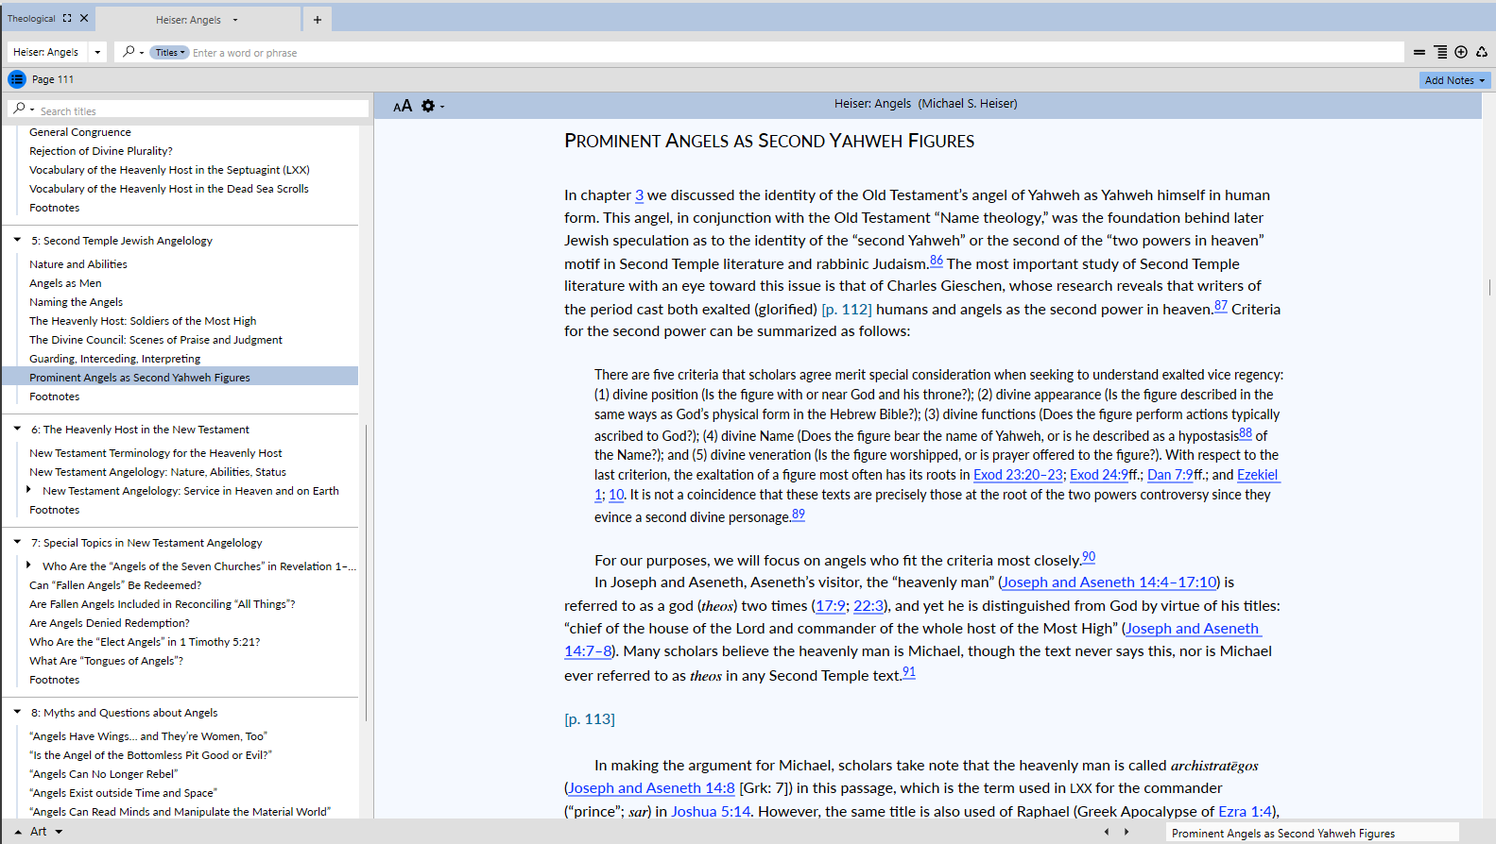The image size is (1496, 844).
Task: Click the two horizontal bars icon
Action: (x=1419, y=52)
